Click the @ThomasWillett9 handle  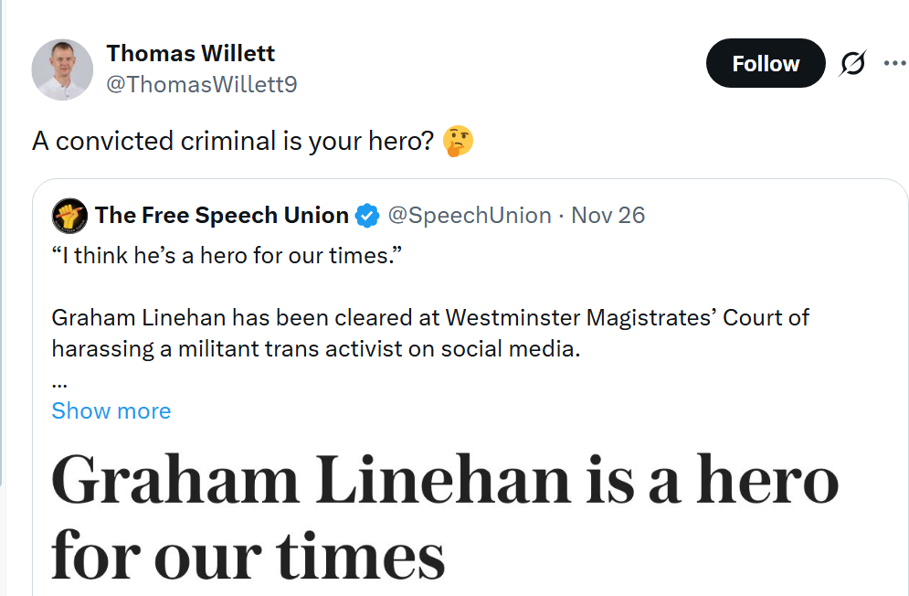tap(201, 84)
